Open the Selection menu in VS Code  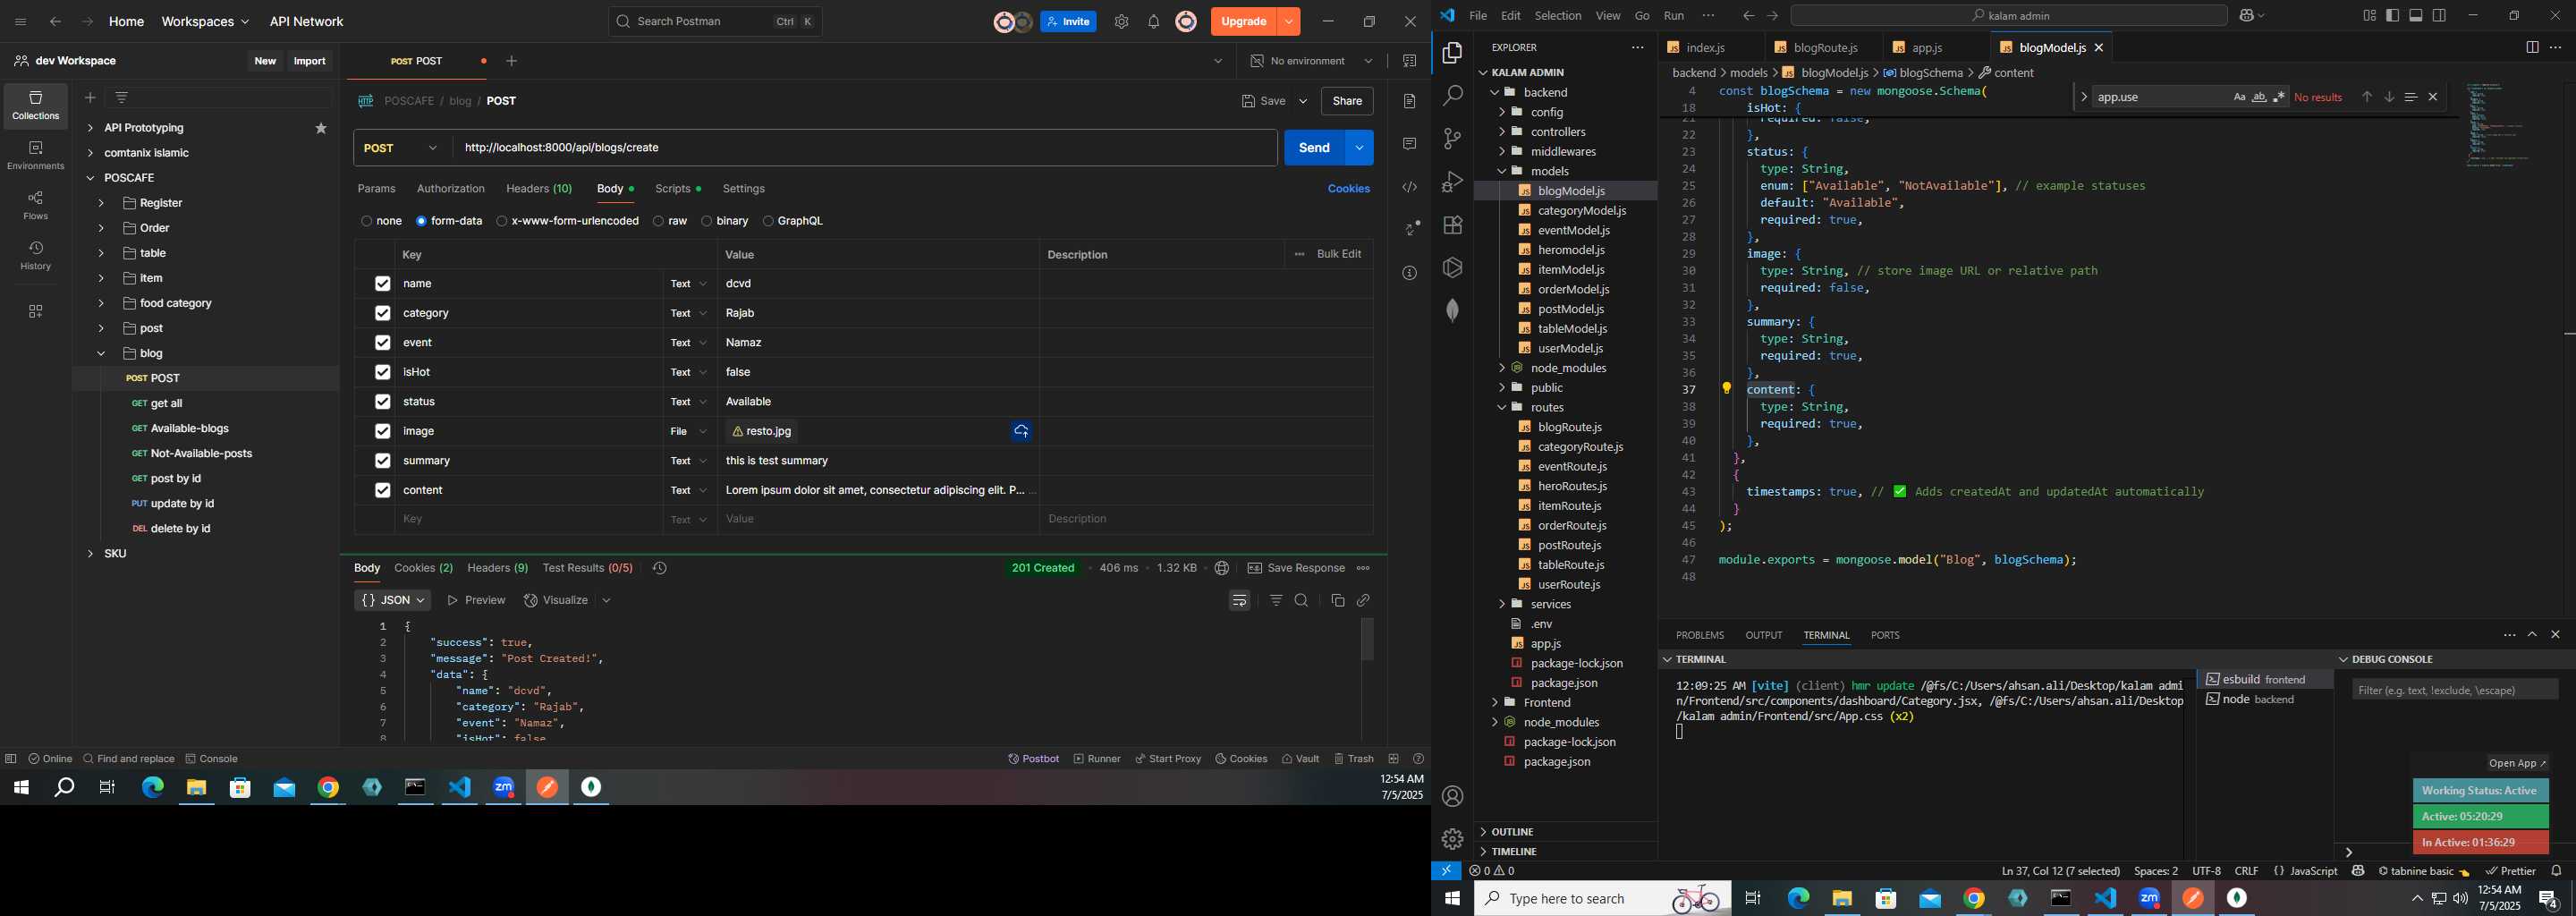coord(1558,15)
